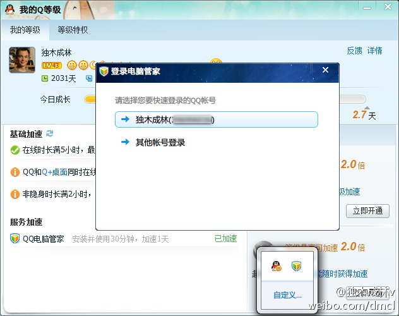Click the green checkmark for 在线时长满5小时
Image resolution: width=399 pixels, height=316 pixels.
coord(15,150)
